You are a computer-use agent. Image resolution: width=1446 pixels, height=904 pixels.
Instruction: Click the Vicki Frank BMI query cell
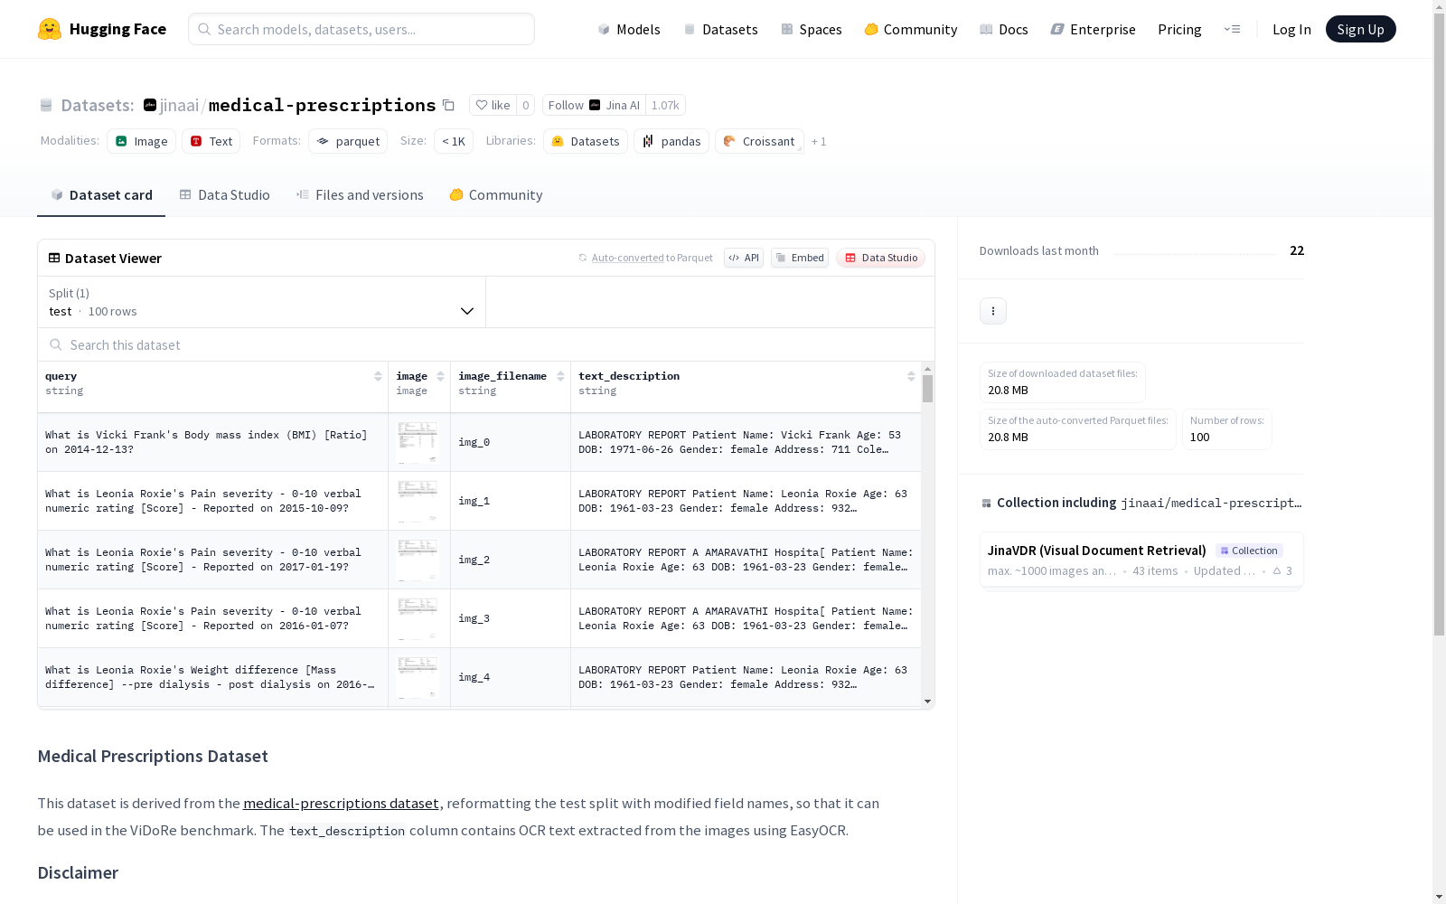(213, 442)
